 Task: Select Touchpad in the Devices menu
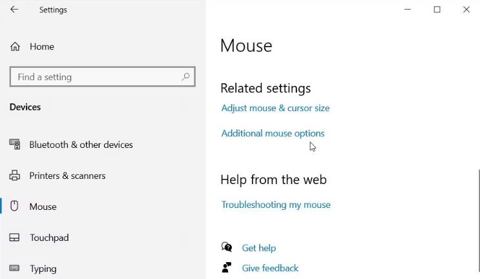click(x=49, y=238)
